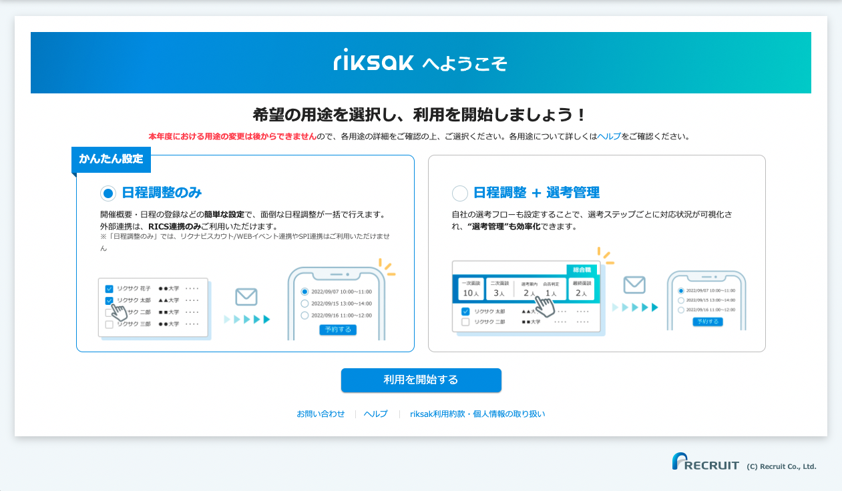The image size is (842, 491).
Task: Click the envelope icon in the right card
Action: click(x=634, y=286)
